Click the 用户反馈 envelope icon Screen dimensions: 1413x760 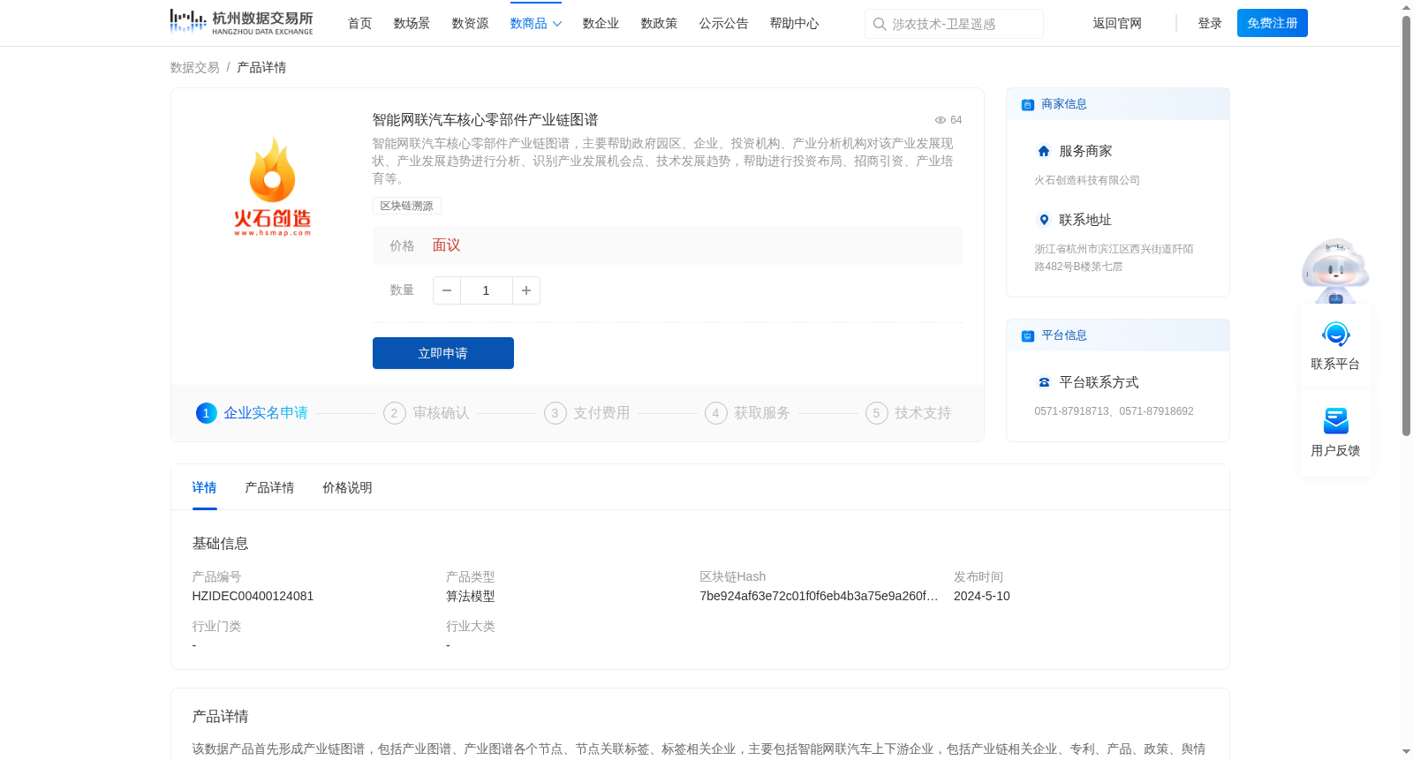click(1335, 421)
